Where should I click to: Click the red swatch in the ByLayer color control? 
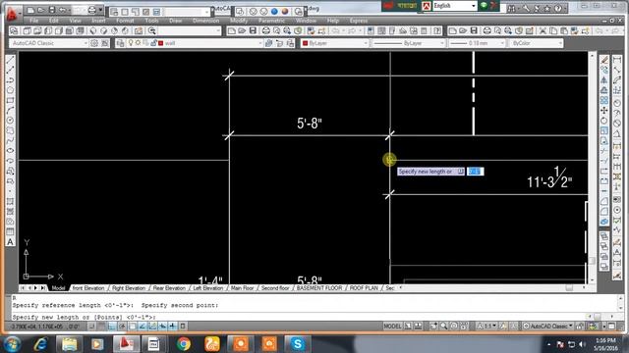click(x=306, y=43)
